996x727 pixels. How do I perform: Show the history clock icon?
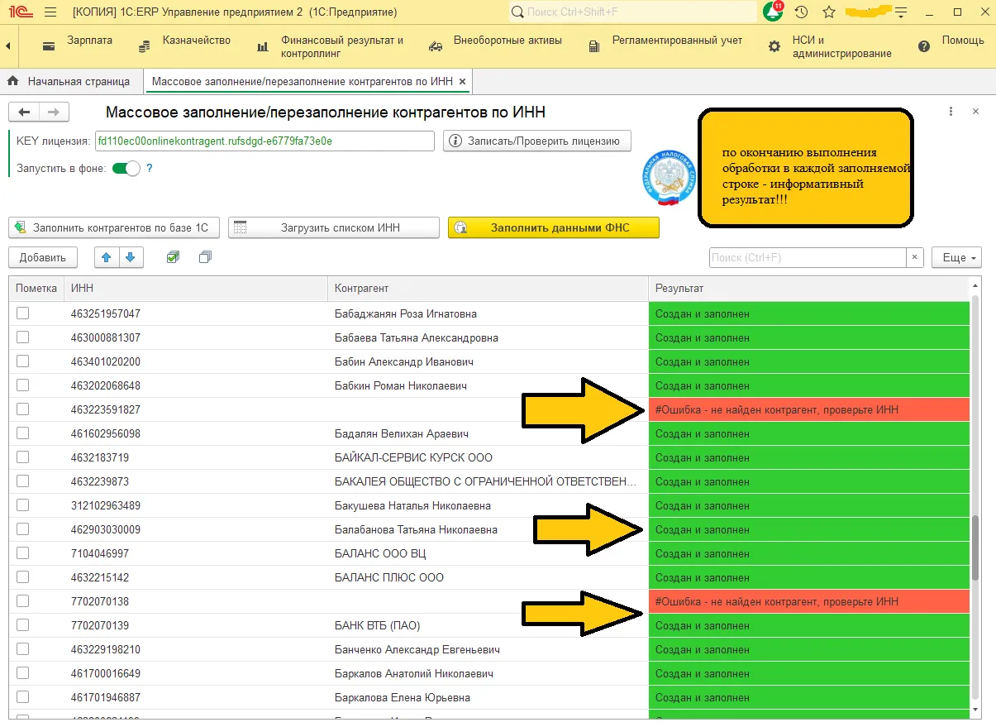[801, 12]
